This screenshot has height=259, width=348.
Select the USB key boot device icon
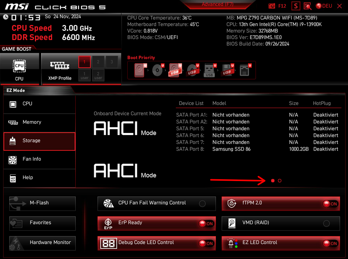pos(210,70)
